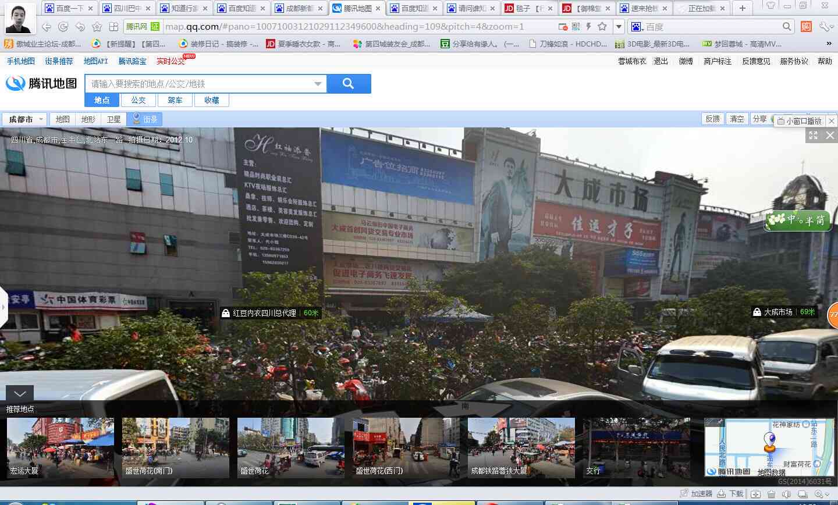This screenshot has width=838, height=505.
Task: Close the 小窗口播放 popup
Action: [x=832, y=121]
